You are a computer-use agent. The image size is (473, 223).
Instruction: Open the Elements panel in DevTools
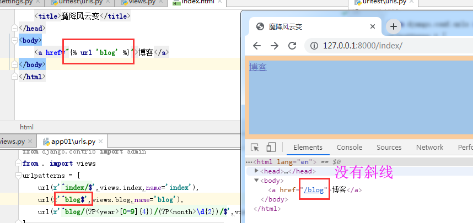308,148
